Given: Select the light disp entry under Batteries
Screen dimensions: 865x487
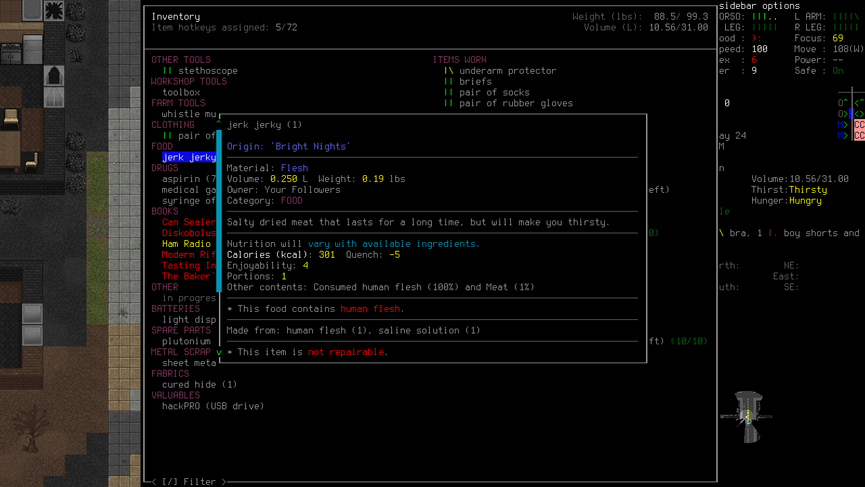Looking at the screenshot, I should click(189, 320).
